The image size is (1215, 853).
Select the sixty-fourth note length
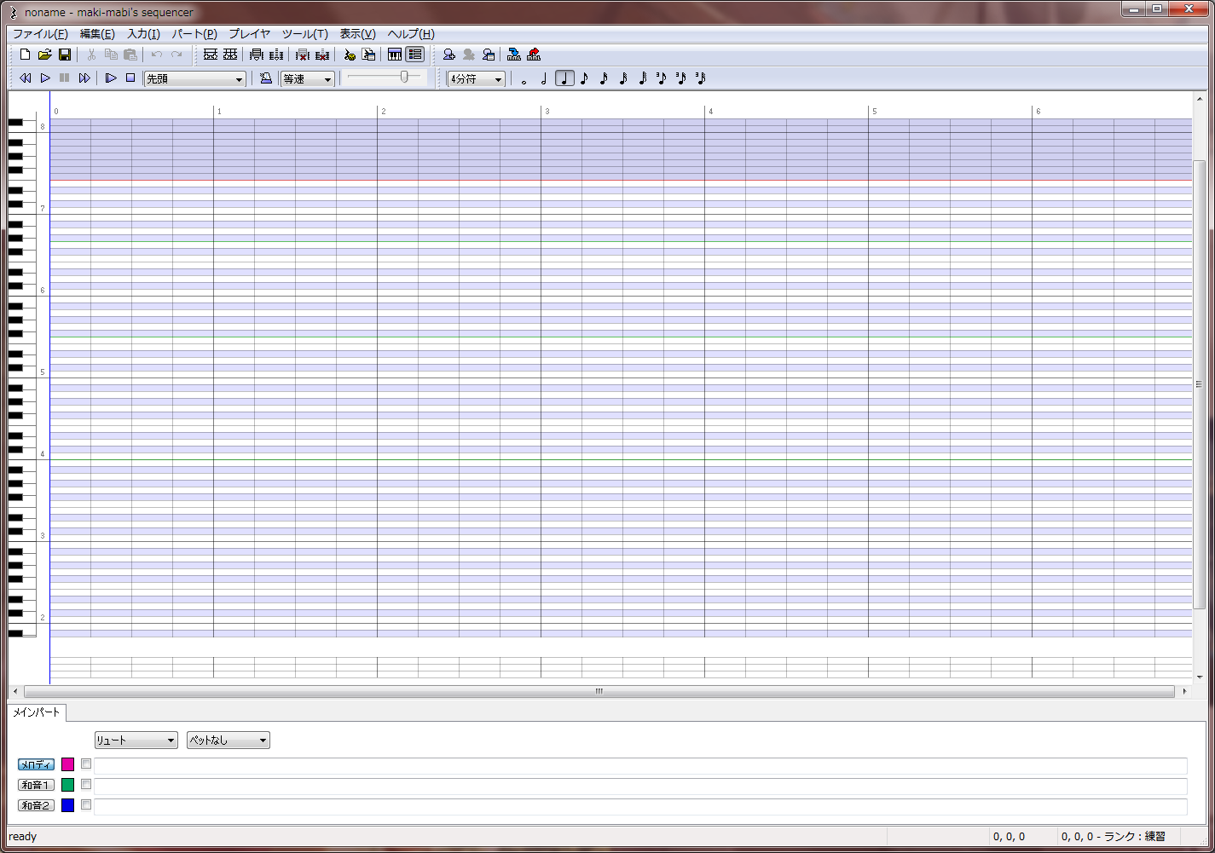643,79
